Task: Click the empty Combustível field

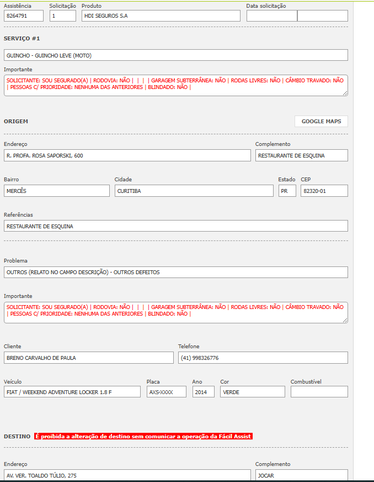Action: (319, 392)
